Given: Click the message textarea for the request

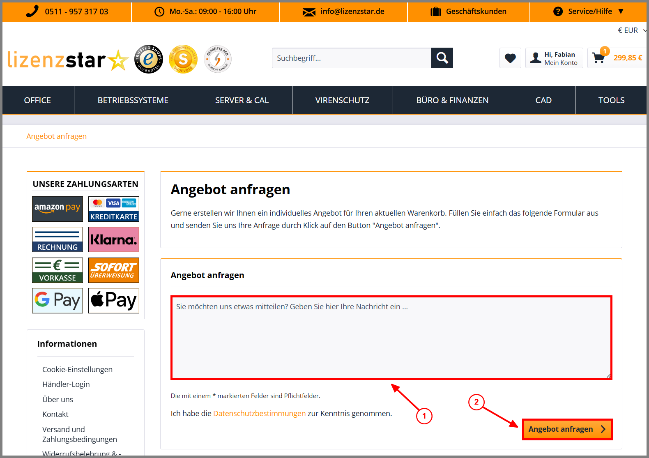Looking at the screenshot, I should pyautogui.click(x=391, y=338).
